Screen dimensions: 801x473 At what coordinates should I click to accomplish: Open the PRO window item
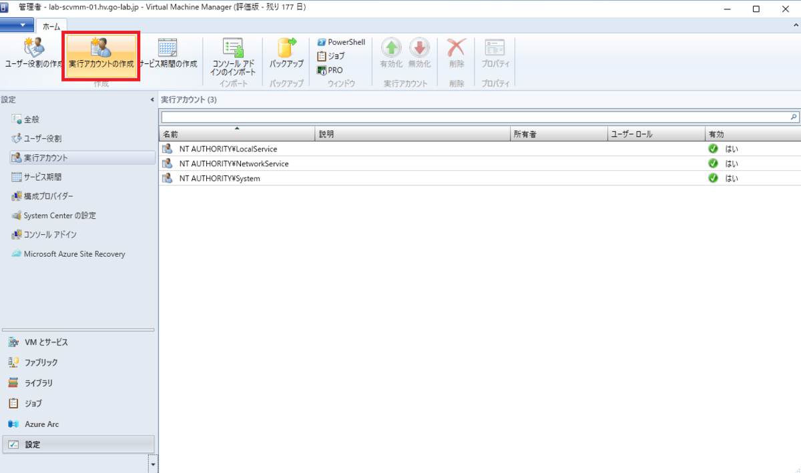click(x=330, y=70)
